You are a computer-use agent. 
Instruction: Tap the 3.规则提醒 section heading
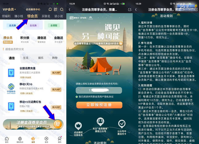(145, 85)
